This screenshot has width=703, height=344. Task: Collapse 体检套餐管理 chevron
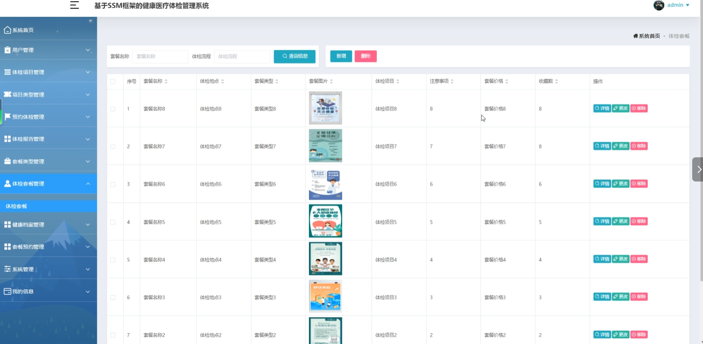(88, 184)
